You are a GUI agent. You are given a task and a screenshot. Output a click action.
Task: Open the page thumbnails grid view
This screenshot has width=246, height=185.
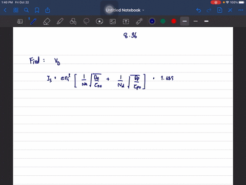[16, 10]
